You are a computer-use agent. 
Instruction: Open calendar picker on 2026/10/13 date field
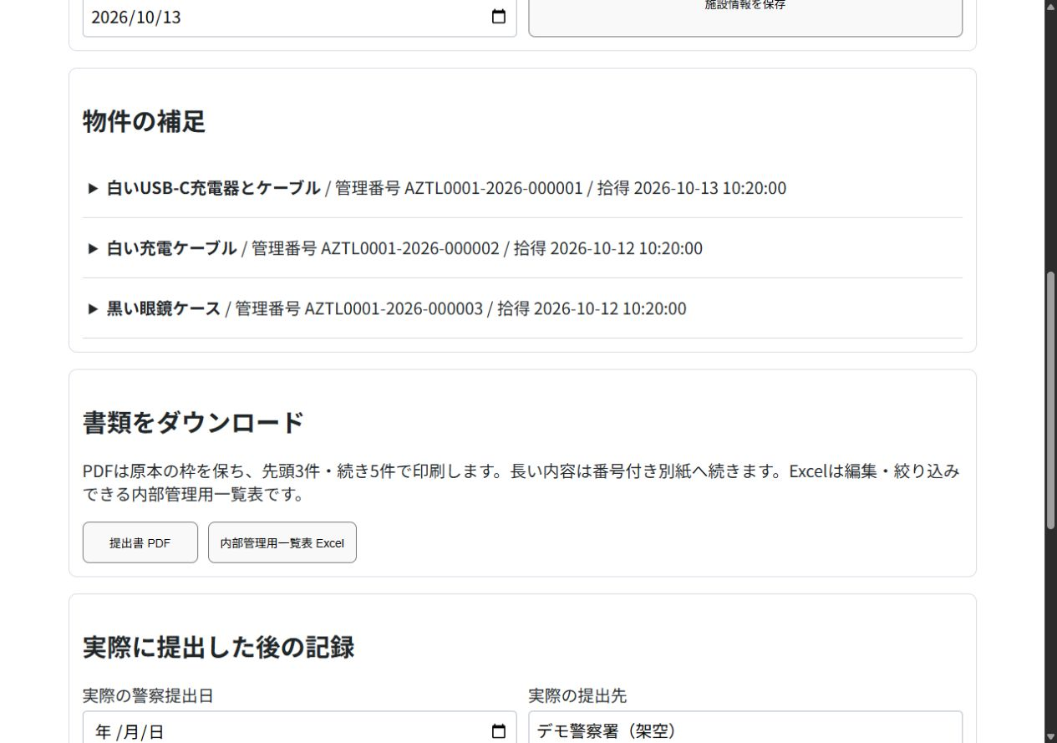tap(499, 17)
